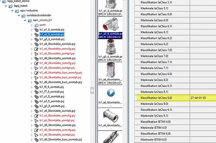This screenshot has height=143, width=216.
Task: Select the lapp_kabel folder label
Action: 20,6
